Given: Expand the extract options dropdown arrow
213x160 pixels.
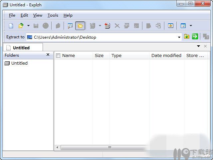Looking at the screenshot, I should (100, 26).
